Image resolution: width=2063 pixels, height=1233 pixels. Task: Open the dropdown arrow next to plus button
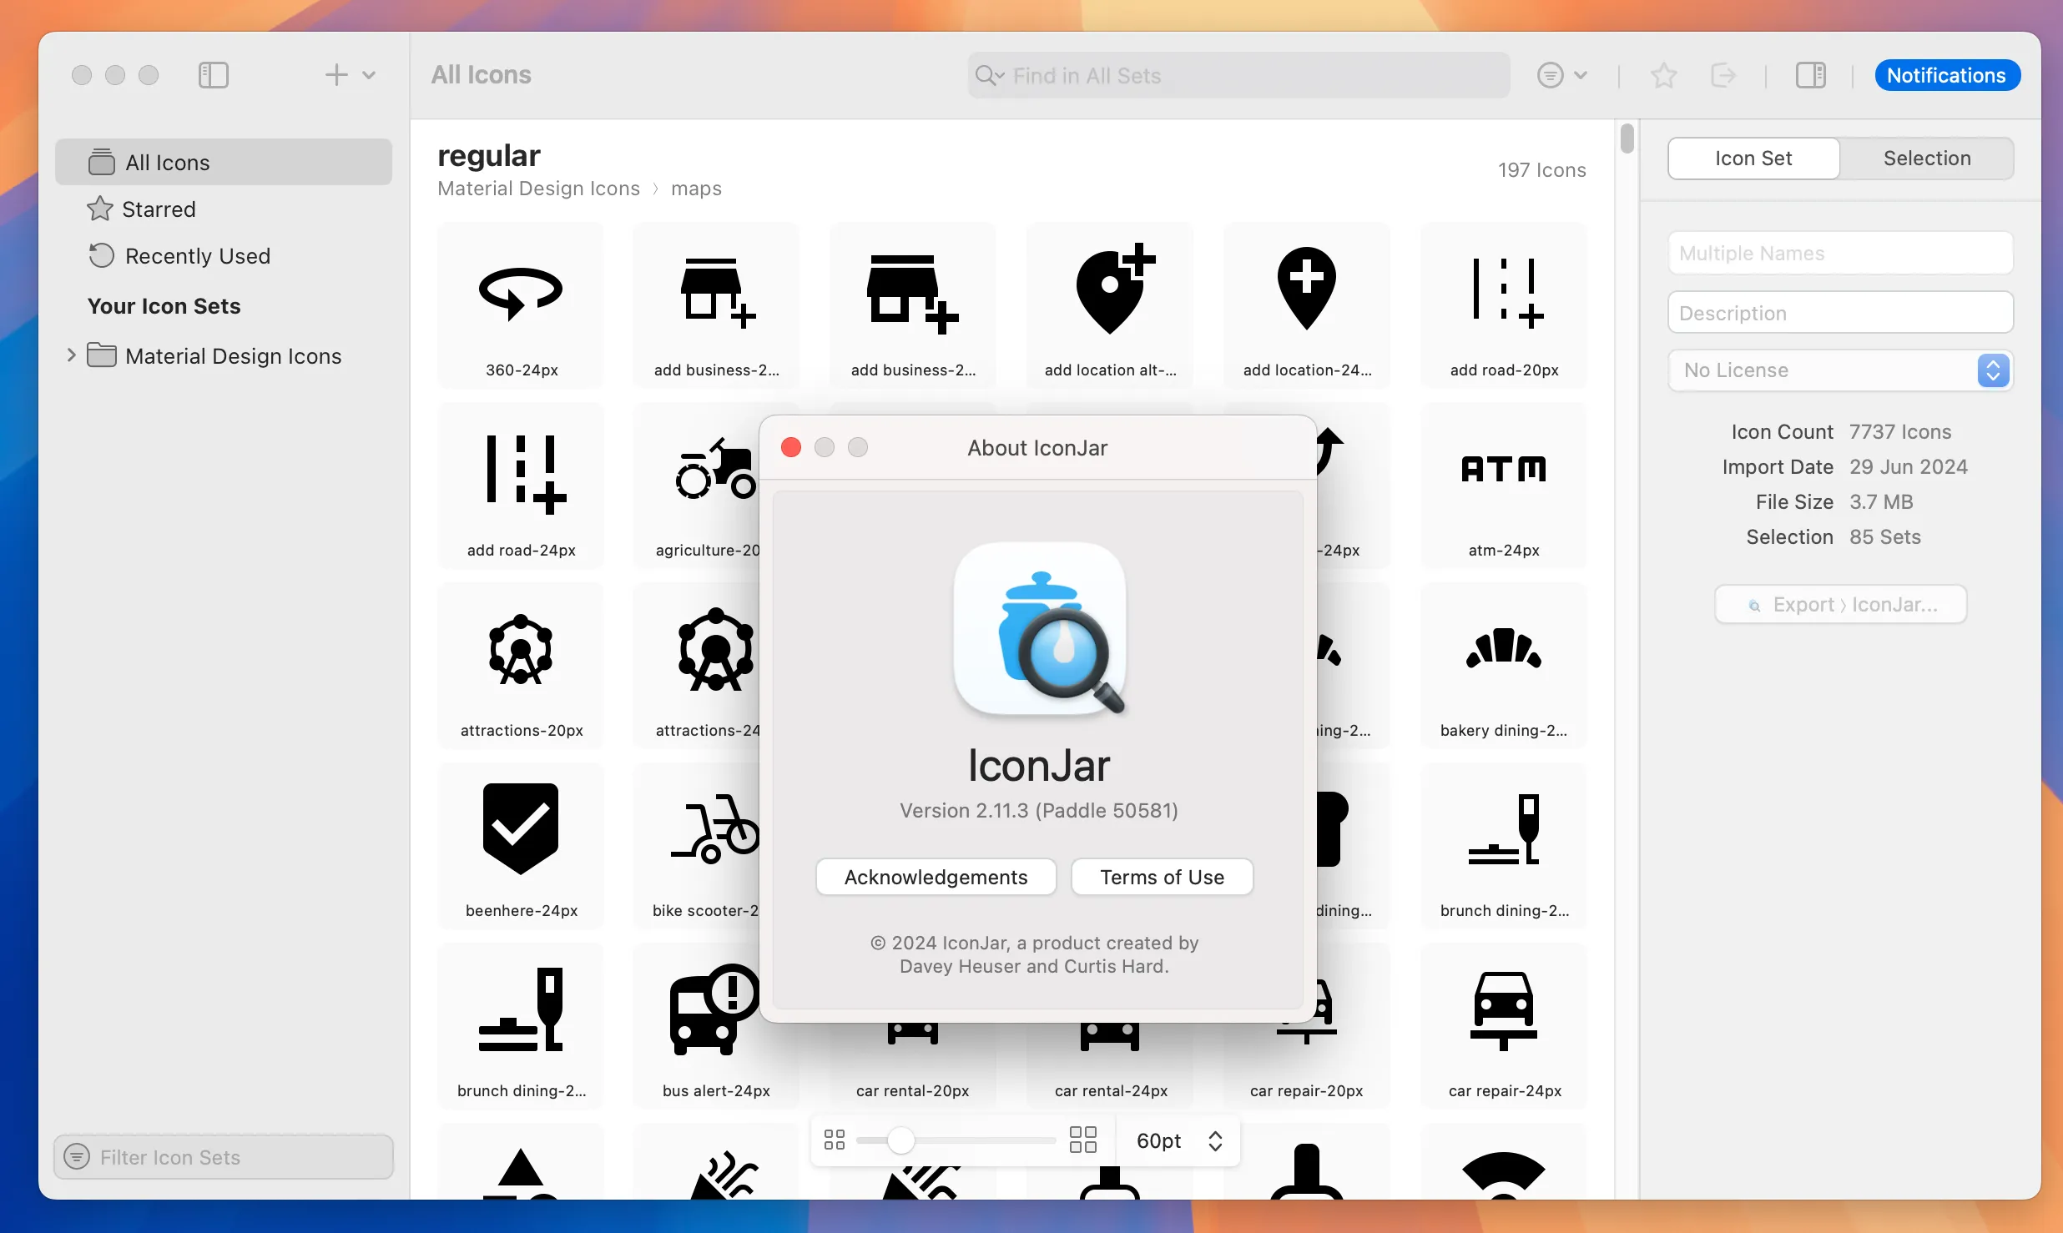(x=369, y=75)
